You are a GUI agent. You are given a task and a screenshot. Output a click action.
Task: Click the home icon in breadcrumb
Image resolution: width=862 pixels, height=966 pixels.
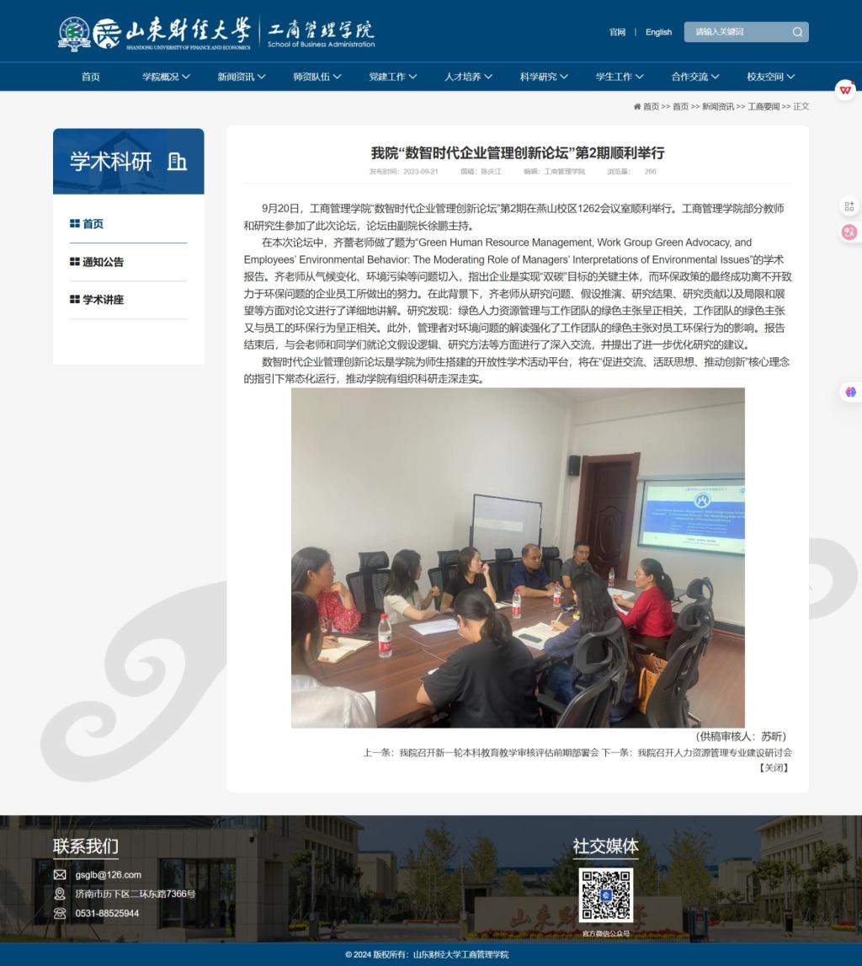click(x=637, y=107)
